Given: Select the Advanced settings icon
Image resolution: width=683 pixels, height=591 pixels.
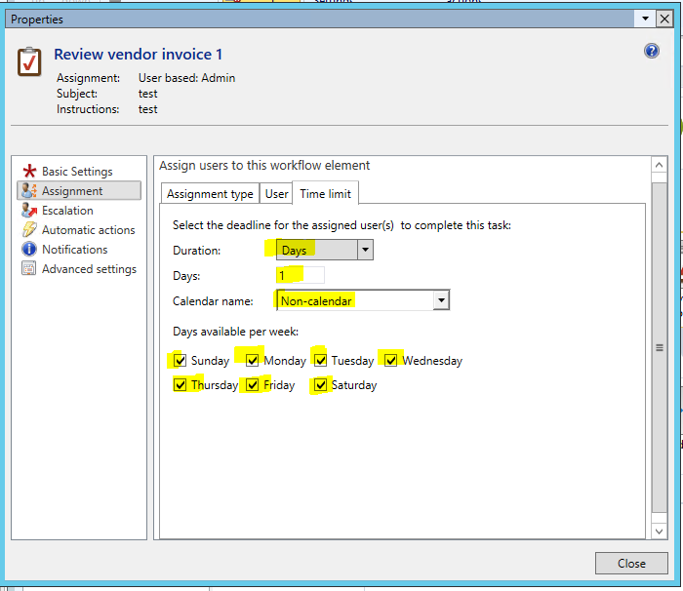Looking at the screenshot, I should pyautogui.click(x=28, y=269).
